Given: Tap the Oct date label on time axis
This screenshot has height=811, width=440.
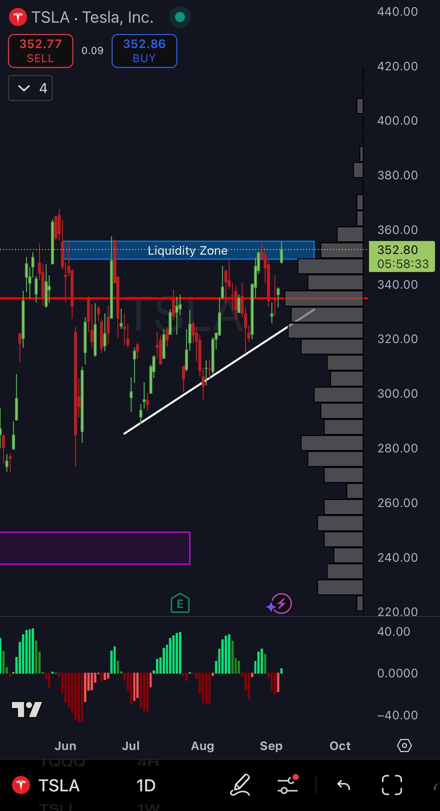Looking at the screenshot, I should coord(340,746).
